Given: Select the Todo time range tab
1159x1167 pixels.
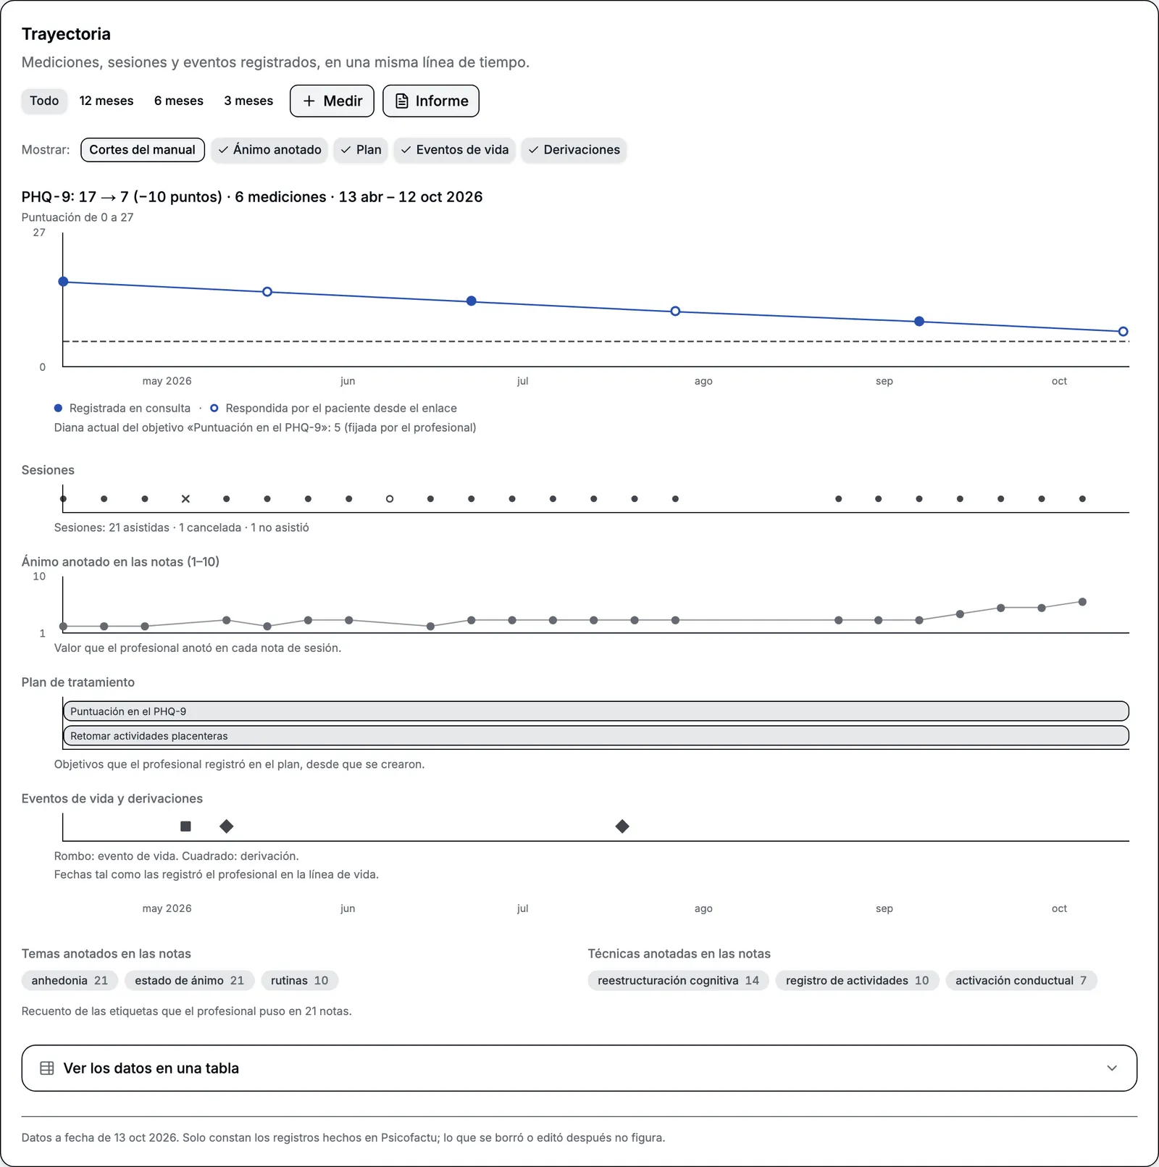Looking at the screenshot, I should (x=44, y=101).
